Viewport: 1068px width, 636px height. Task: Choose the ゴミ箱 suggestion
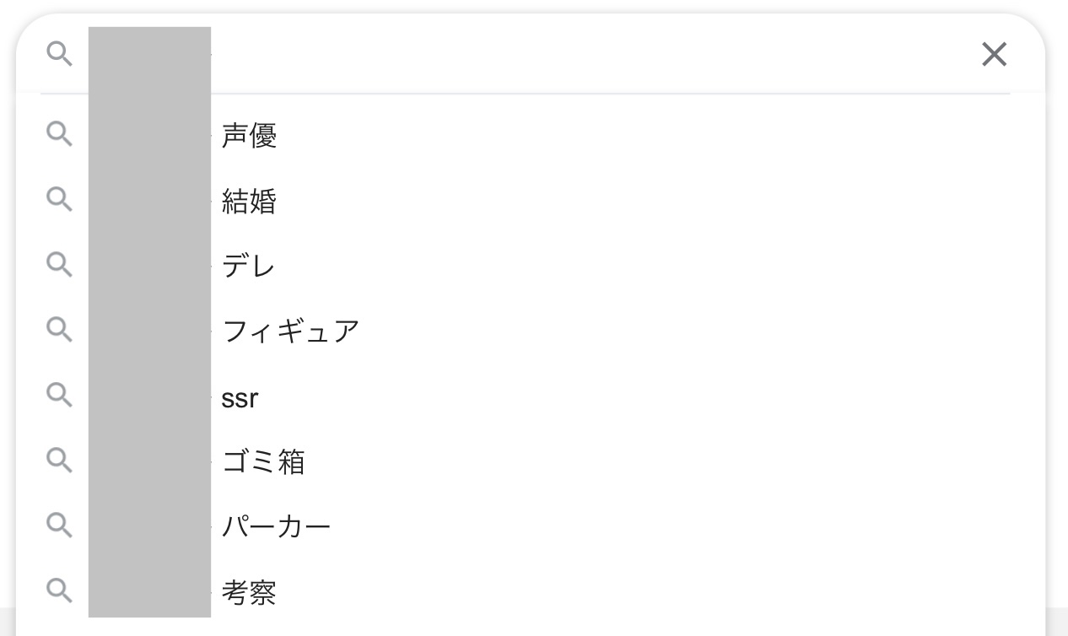pos(531,461)
